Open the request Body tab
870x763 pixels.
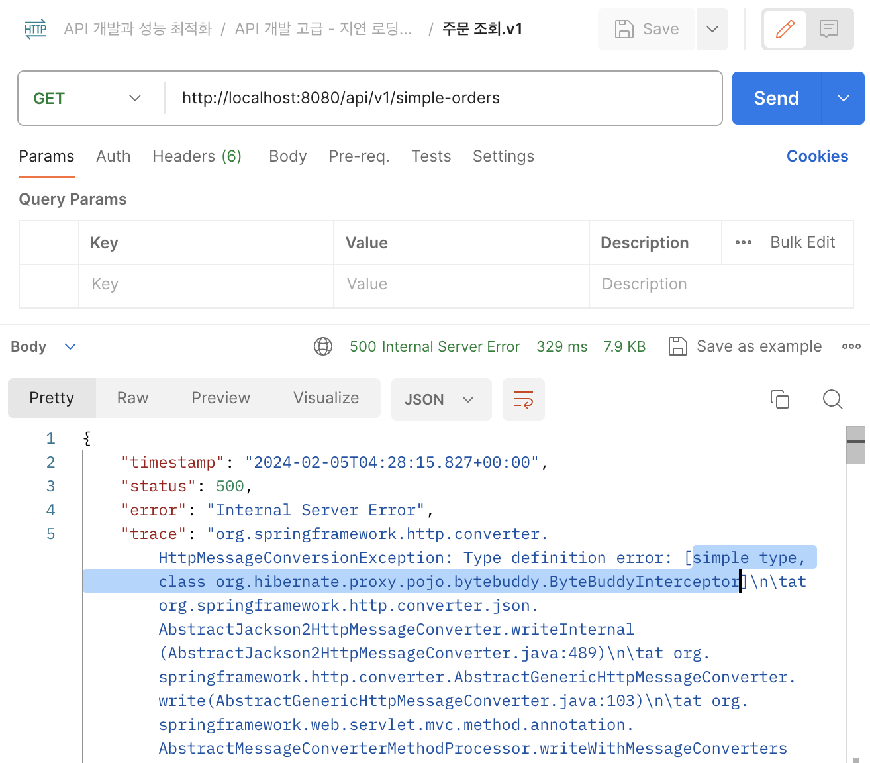(288, 156)
